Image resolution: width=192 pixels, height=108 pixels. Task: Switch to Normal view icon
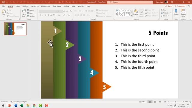pos(150,102)
